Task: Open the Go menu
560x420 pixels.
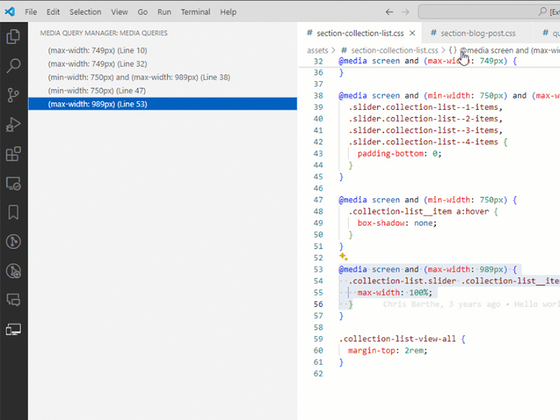Action: click(x=143, y=12)
